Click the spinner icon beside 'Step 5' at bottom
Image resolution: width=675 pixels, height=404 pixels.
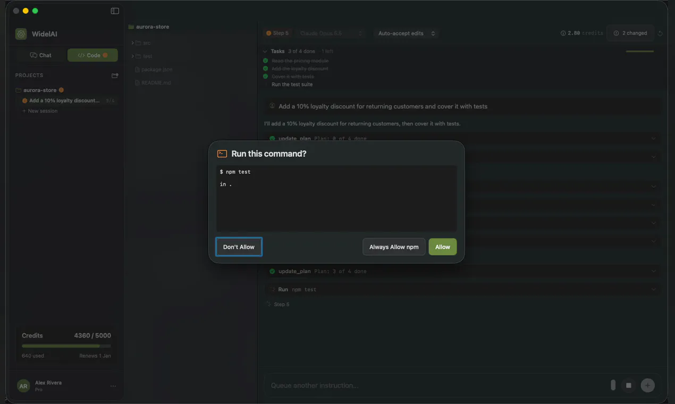(269, 304)
